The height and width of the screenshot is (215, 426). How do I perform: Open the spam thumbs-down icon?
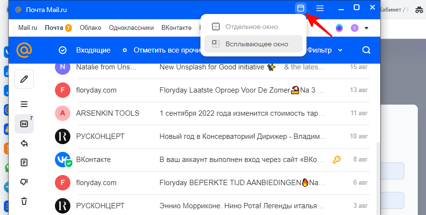coord(24,182)
